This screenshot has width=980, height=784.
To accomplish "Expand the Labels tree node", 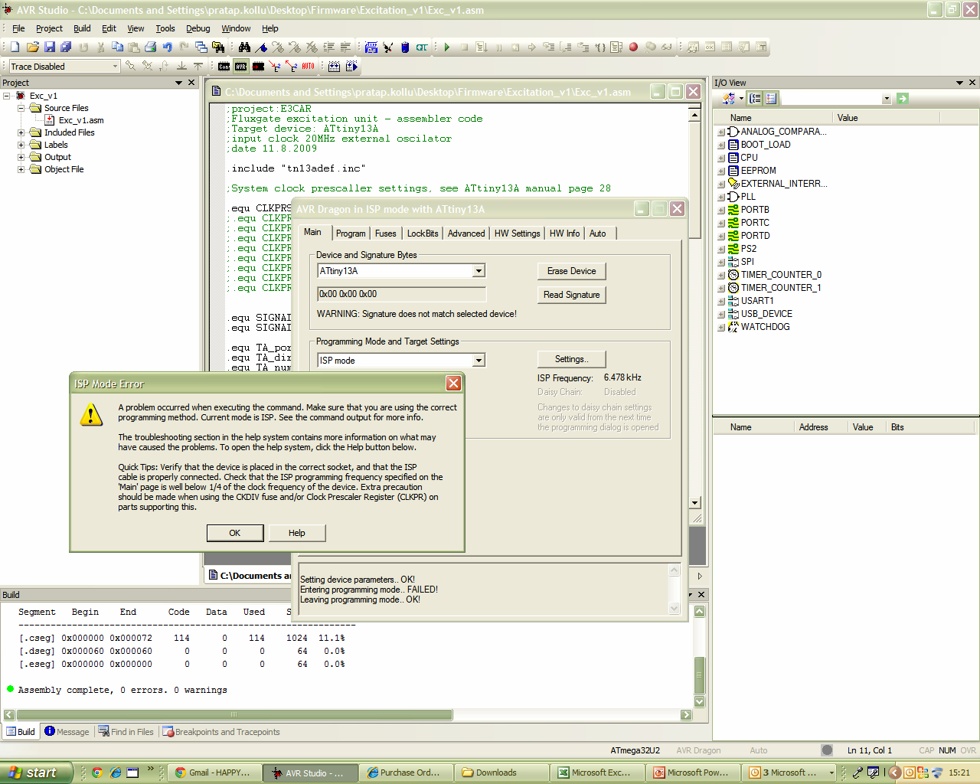I will 21,145.
